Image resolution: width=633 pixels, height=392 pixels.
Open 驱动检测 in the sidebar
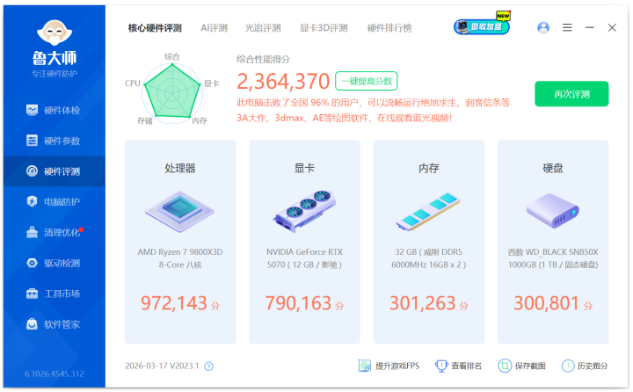click(x=55, y=263)
